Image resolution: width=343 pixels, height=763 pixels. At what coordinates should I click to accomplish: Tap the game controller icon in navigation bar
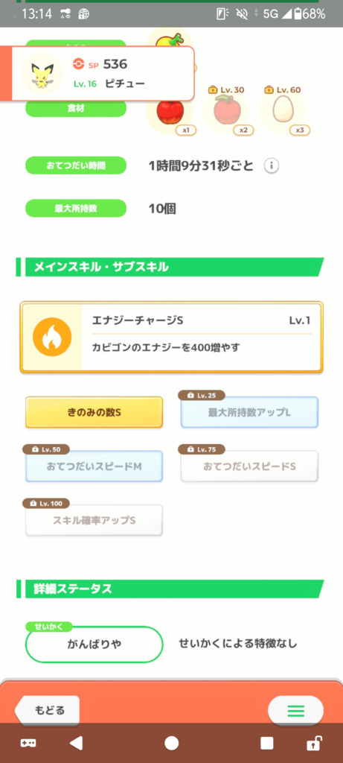pos(28,743)
